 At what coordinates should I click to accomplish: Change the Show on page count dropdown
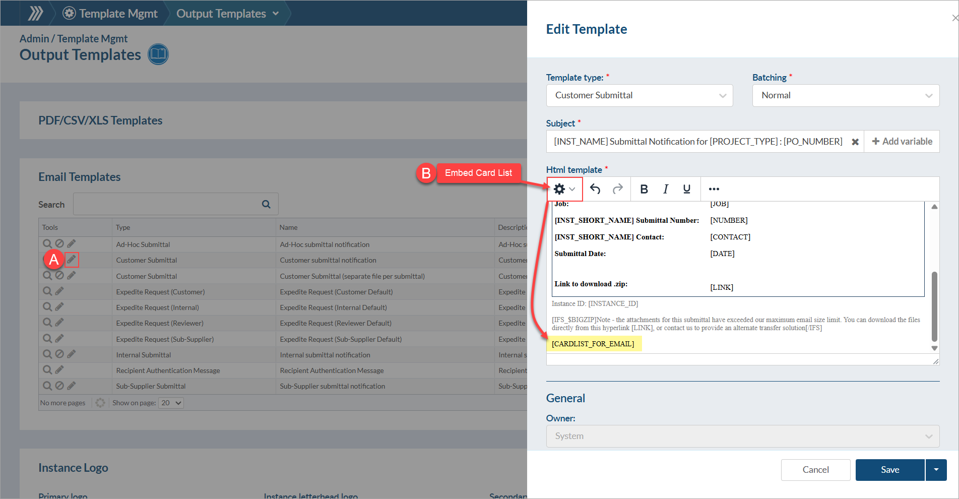click(171, 403)
